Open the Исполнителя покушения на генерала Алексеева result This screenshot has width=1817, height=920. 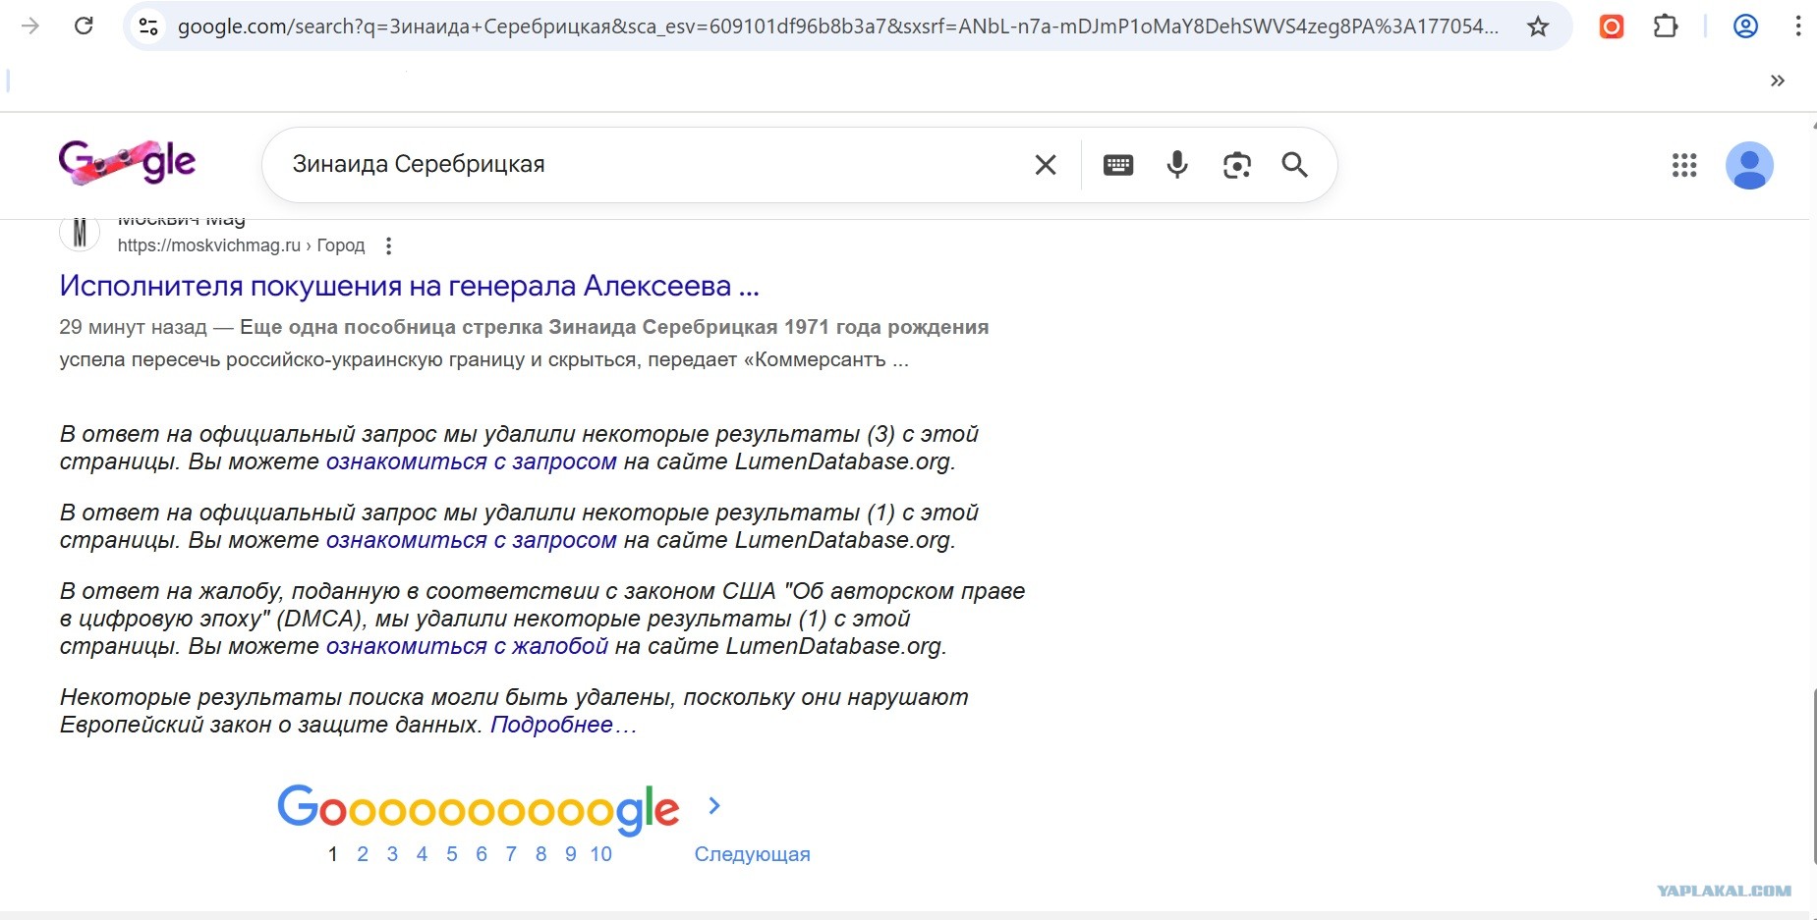click(x=409, y=286)
